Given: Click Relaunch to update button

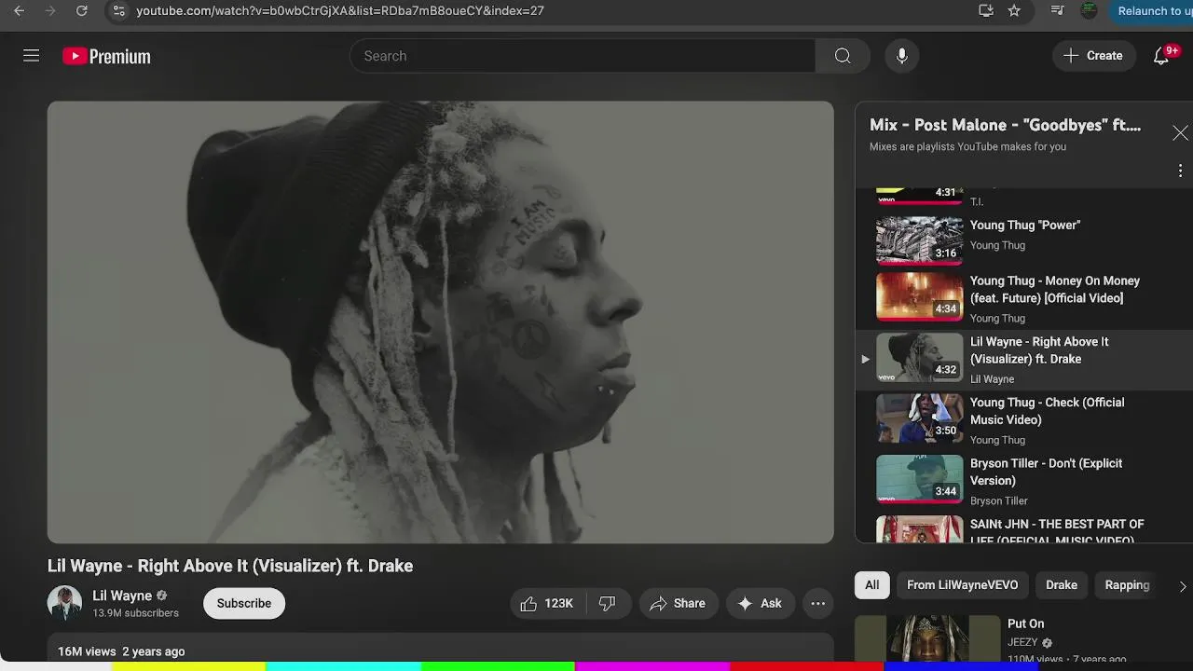Looking at the screenshot, I should point(1150,11).
